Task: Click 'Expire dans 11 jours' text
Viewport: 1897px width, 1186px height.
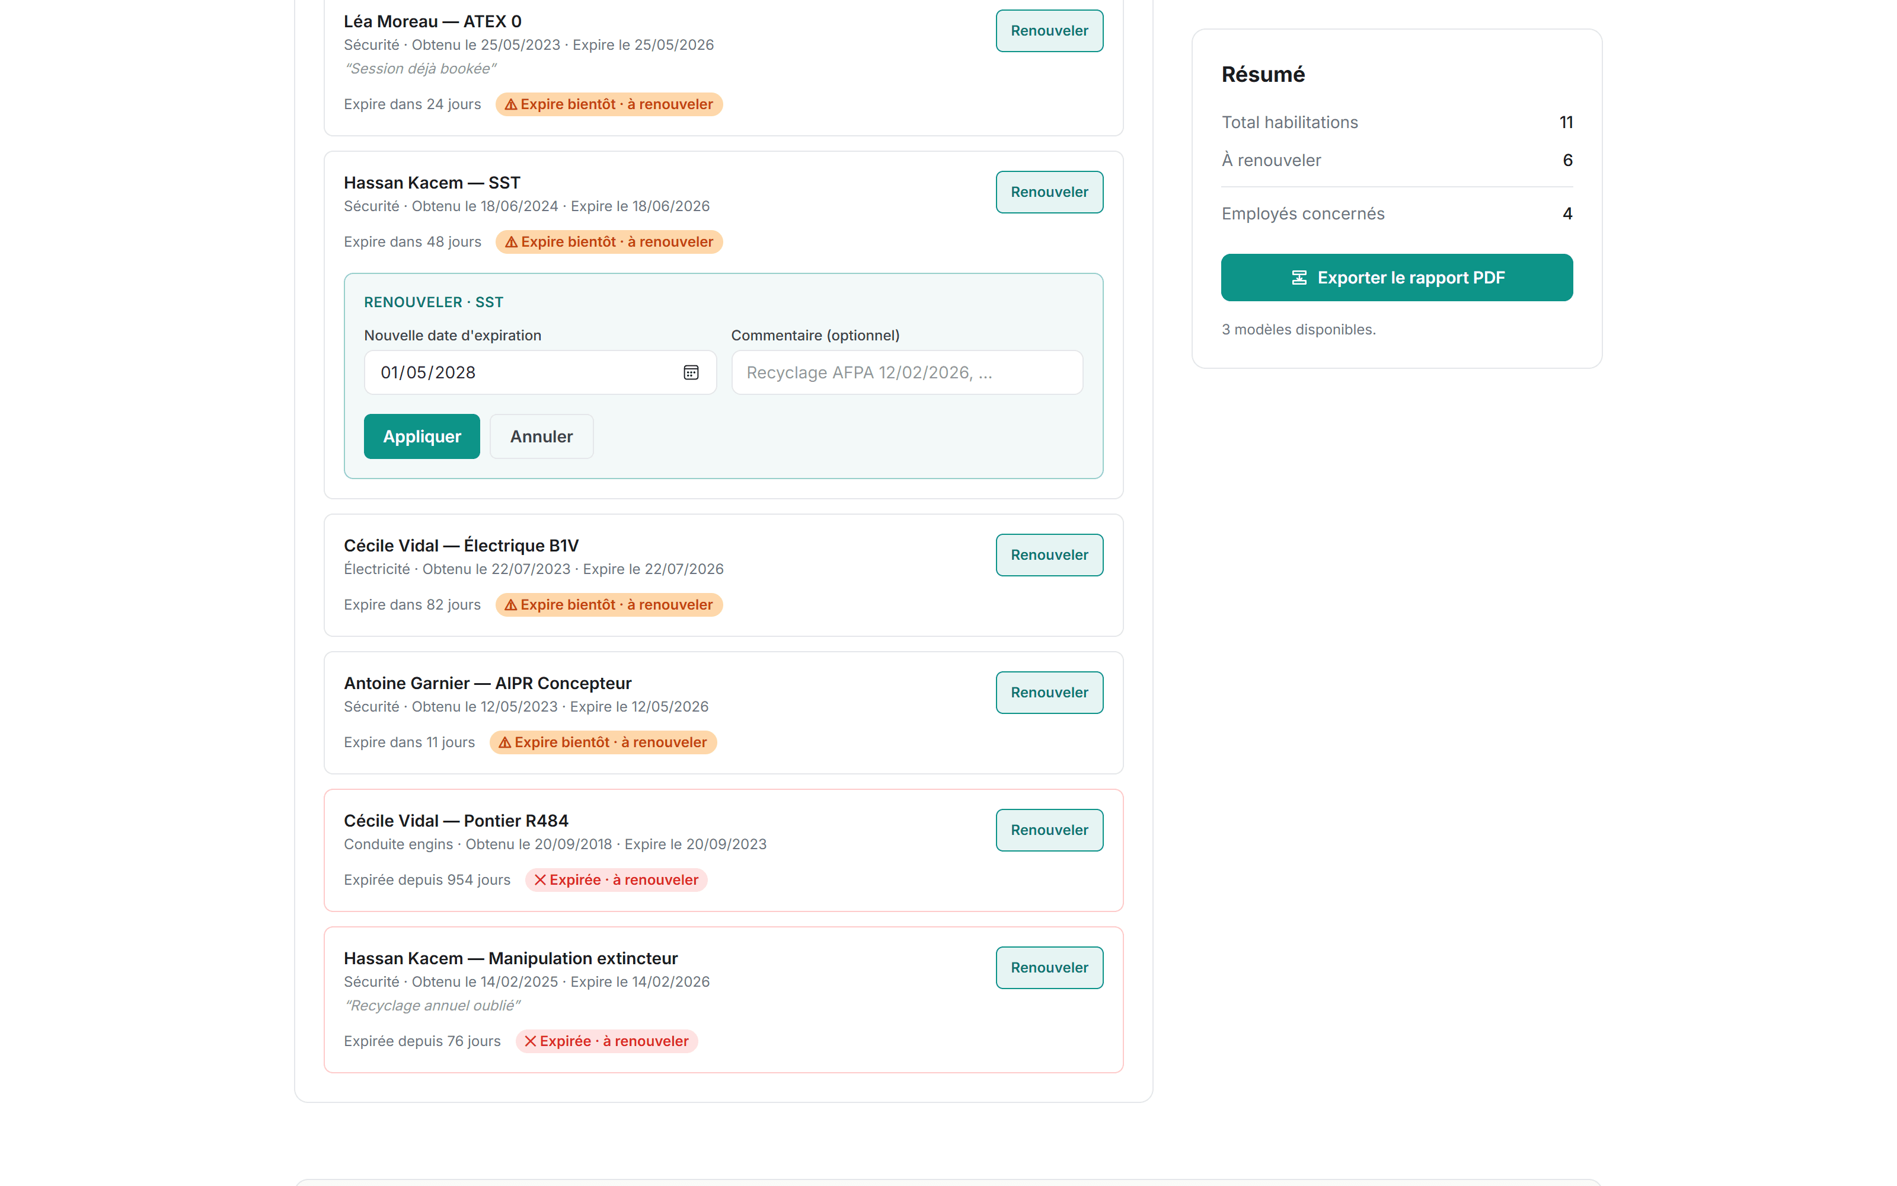Action: 409,742
